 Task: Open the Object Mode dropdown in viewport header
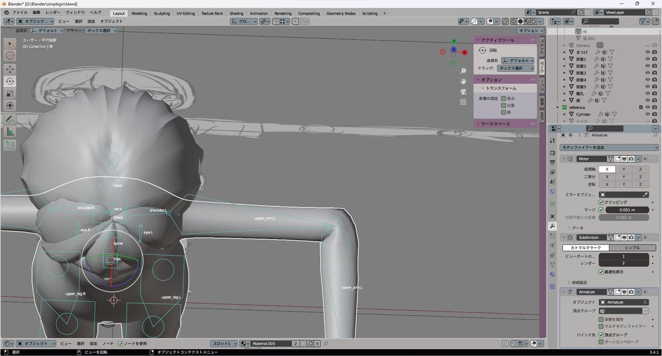[35, 21]
